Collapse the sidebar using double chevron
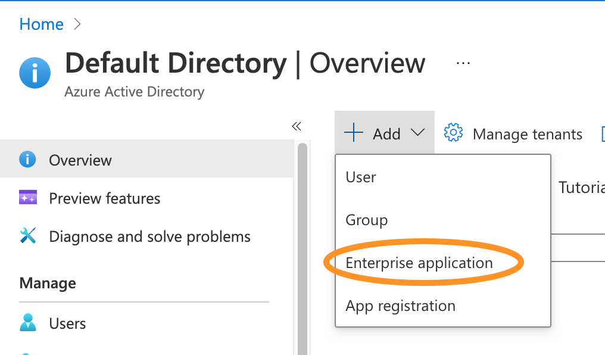Viewport: 605px width, 355px height. [297, 126]
